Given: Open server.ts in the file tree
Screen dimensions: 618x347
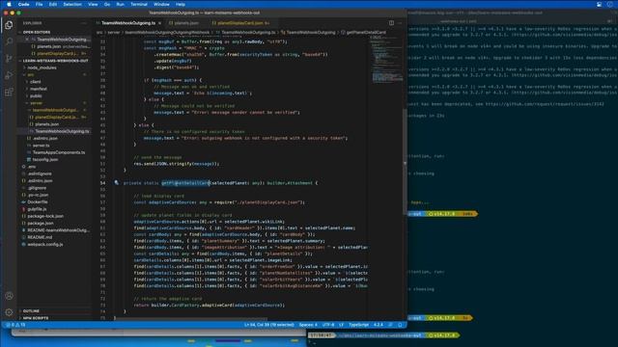Looking at the screenshot, I should [42, 146].
